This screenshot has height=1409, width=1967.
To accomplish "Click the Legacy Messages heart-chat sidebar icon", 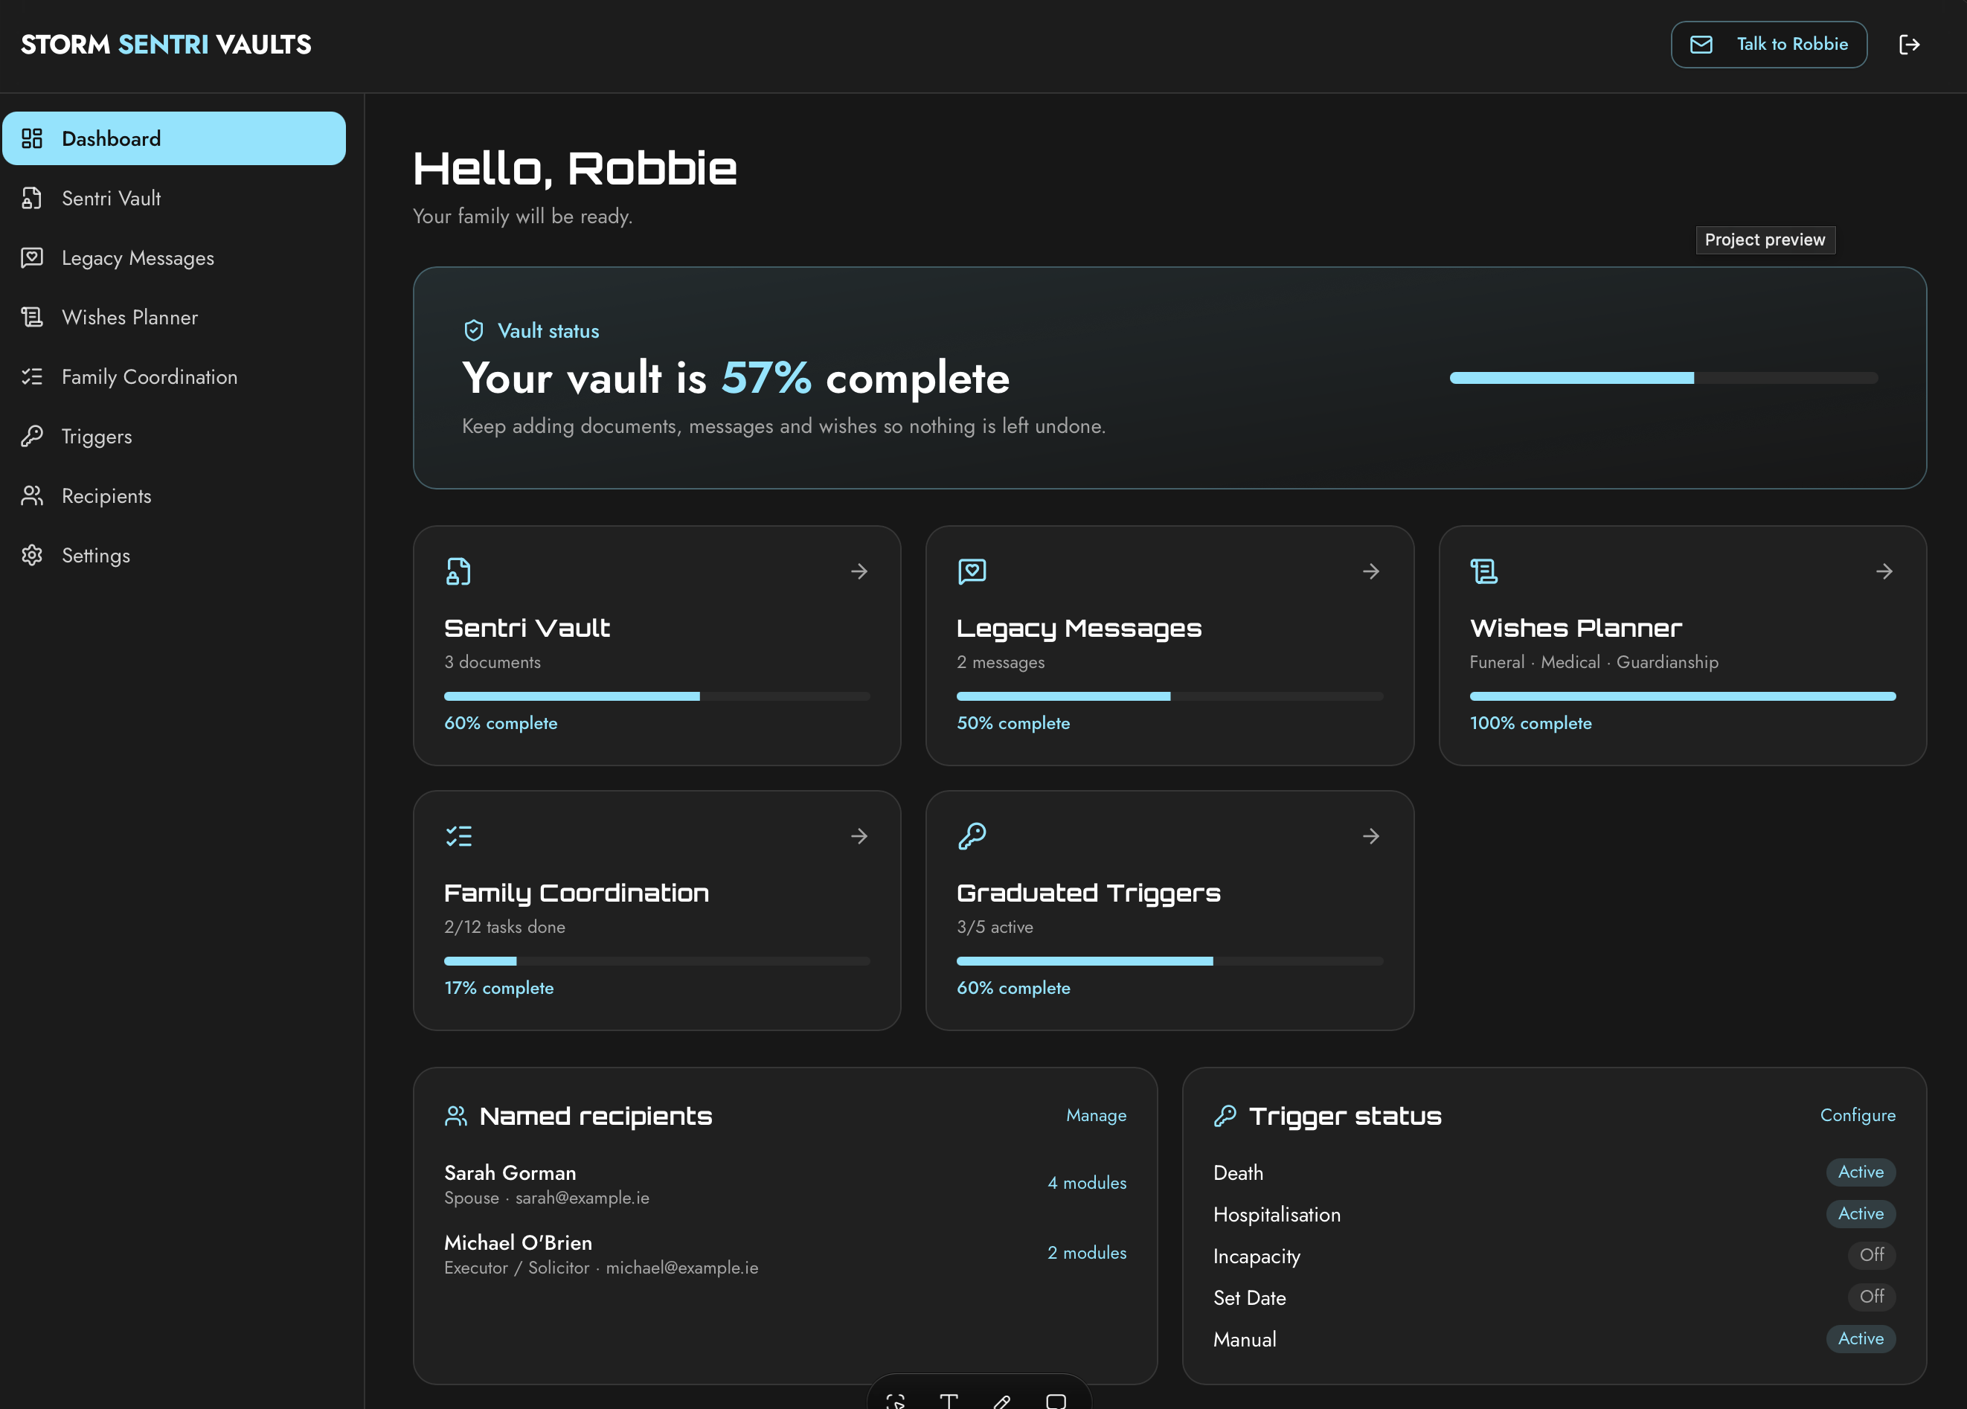I will point(32,257).
